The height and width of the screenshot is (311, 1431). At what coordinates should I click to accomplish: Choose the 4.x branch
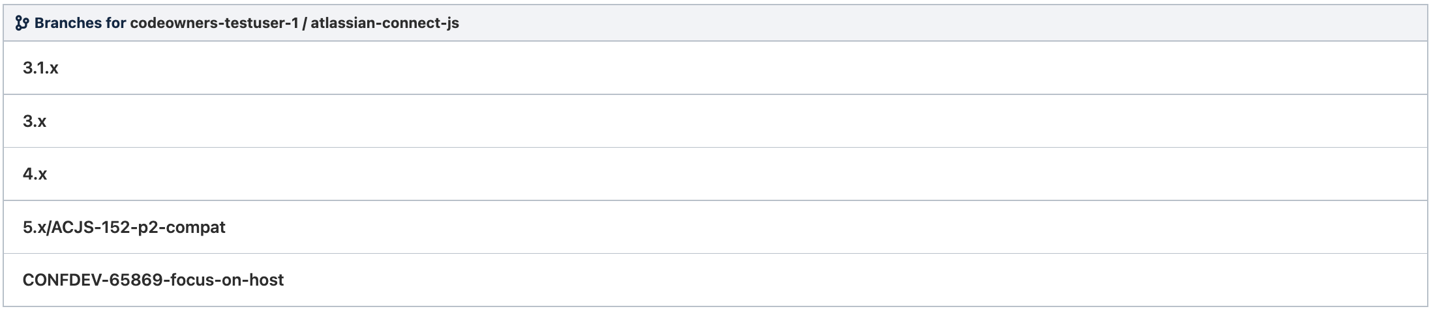35,174
